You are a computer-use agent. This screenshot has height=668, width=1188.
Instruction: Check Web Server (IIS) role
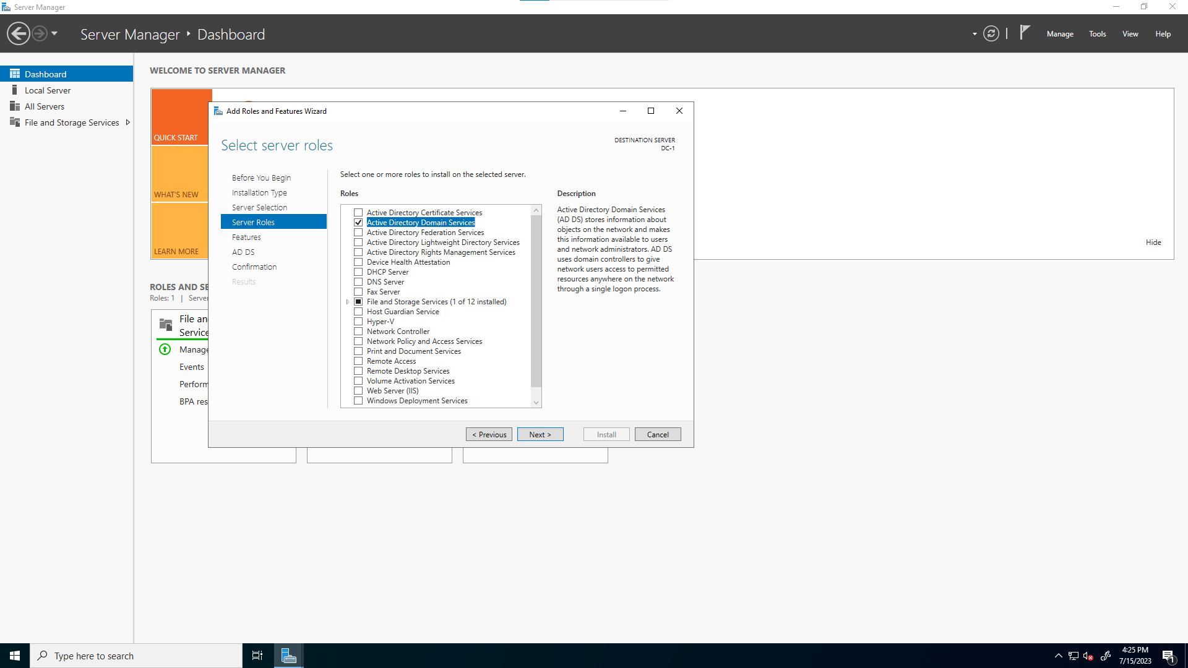pyautogui.click(x=358, y=391)
